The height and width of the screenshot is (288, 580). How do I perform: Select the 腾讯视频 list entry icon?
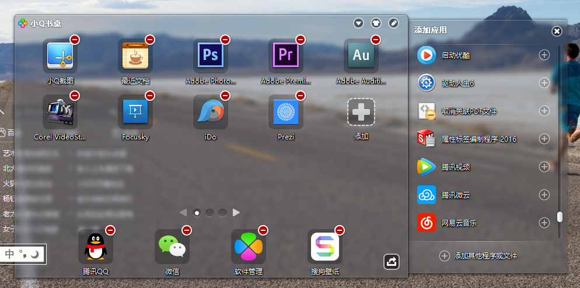(427, 167)
